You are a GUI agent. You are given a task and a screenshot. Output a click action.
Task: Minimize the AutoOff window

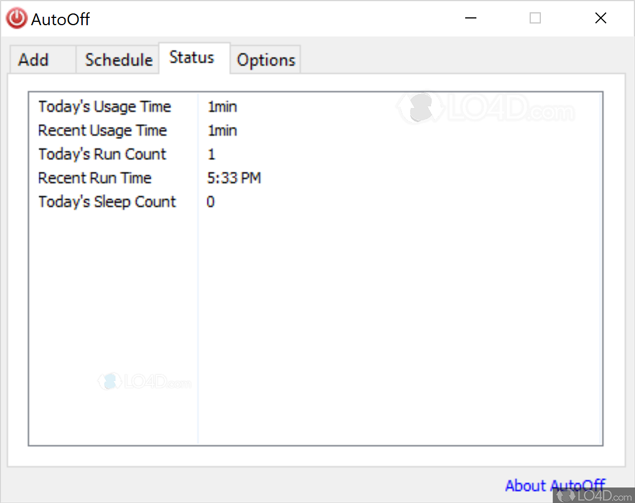[471, 18]
